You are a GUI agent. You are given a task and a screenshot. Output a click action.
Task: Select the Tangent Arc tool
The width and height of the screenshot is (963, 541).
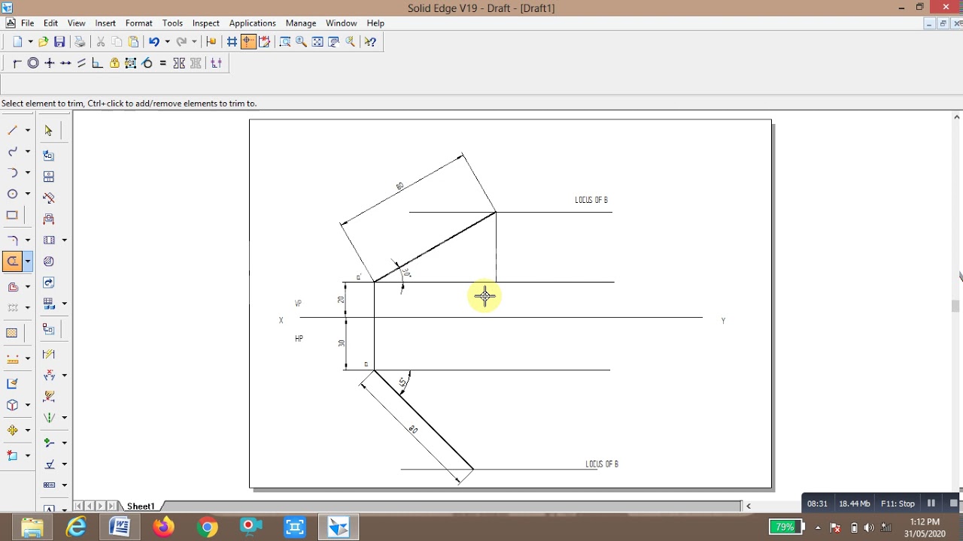[x=12, y=173]
